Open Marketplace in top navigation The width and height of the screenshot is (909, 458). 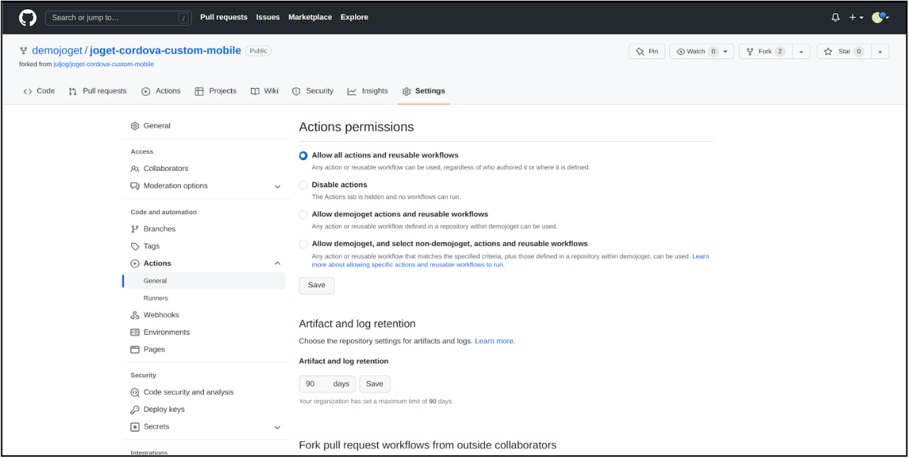coord(310,17)
